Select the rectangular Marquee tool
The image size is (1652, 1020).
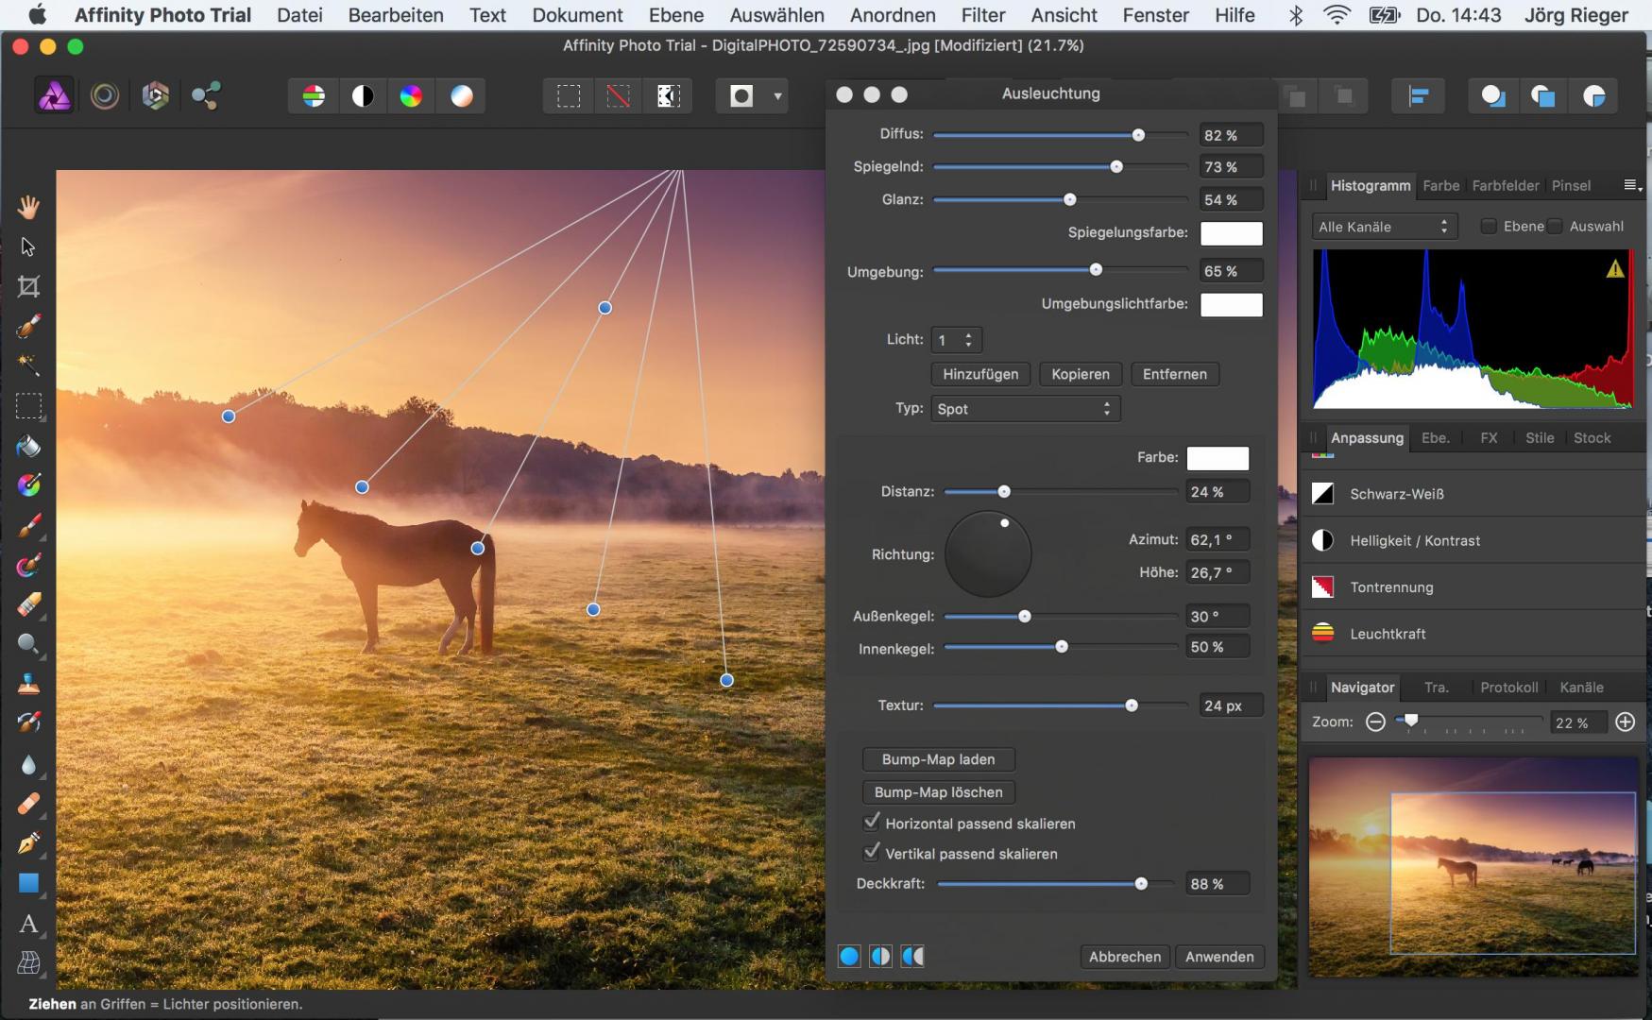[x=28, y=406]
